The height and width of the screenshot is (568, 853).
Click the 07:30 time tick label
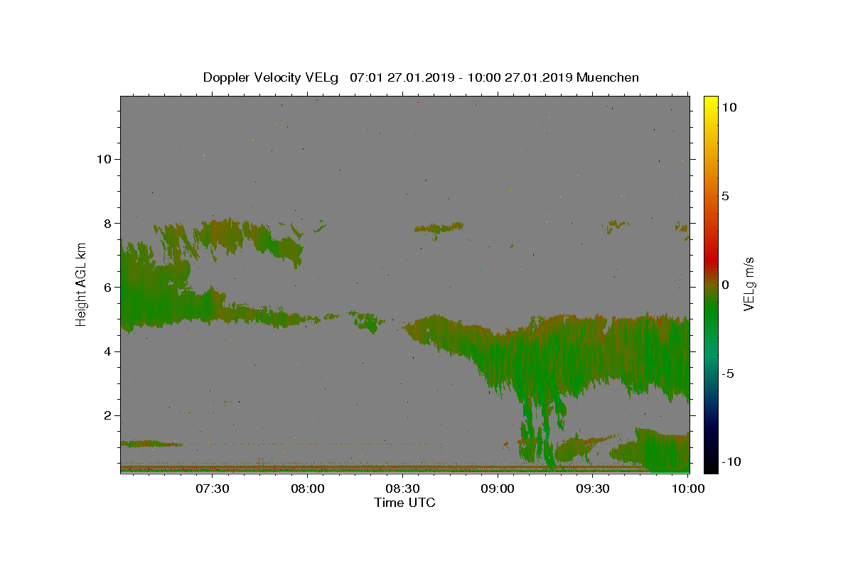(x=212, y=488)
